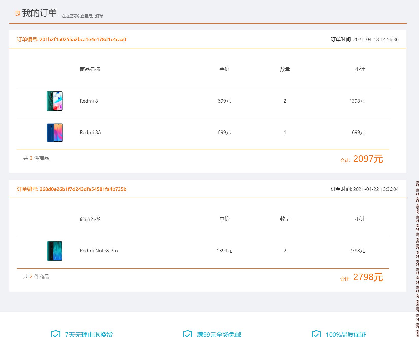The height and width of the screenshot is (337, 419).
Task: Click 商品名称 header in first order
Action: click(90, 69)
